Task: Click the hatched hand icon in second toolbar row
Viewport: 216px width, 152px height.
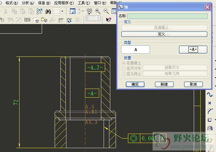Action: click(11, 20)
